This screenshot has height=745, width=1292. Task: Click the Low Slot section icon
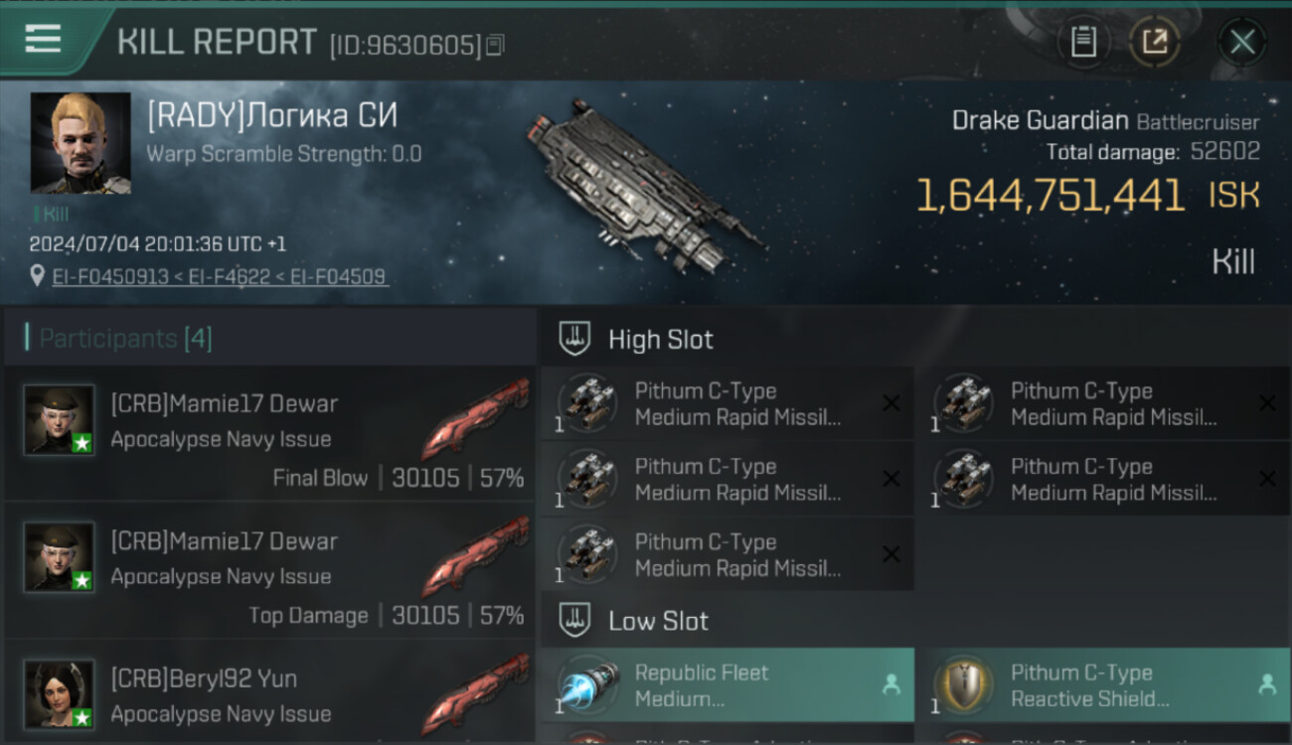tap(574, 621)
